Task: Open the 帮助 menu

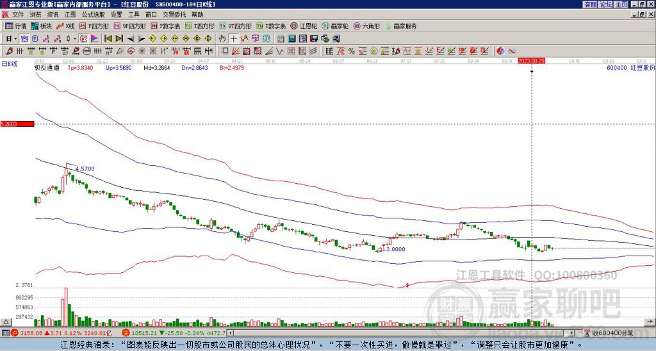Action: [x=197, y=15]
